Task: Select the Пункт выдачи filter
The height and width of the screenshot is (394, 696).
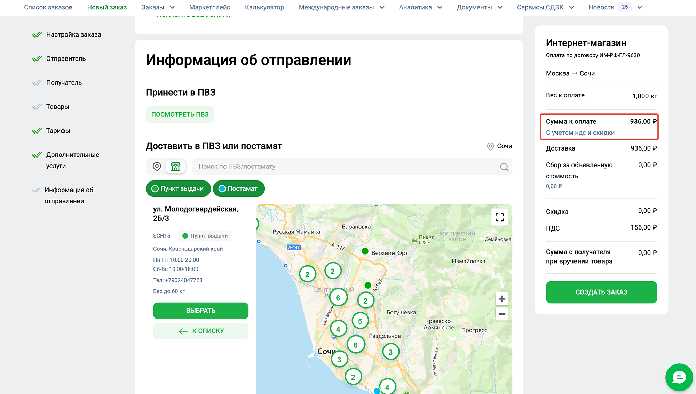Action: 178,188
